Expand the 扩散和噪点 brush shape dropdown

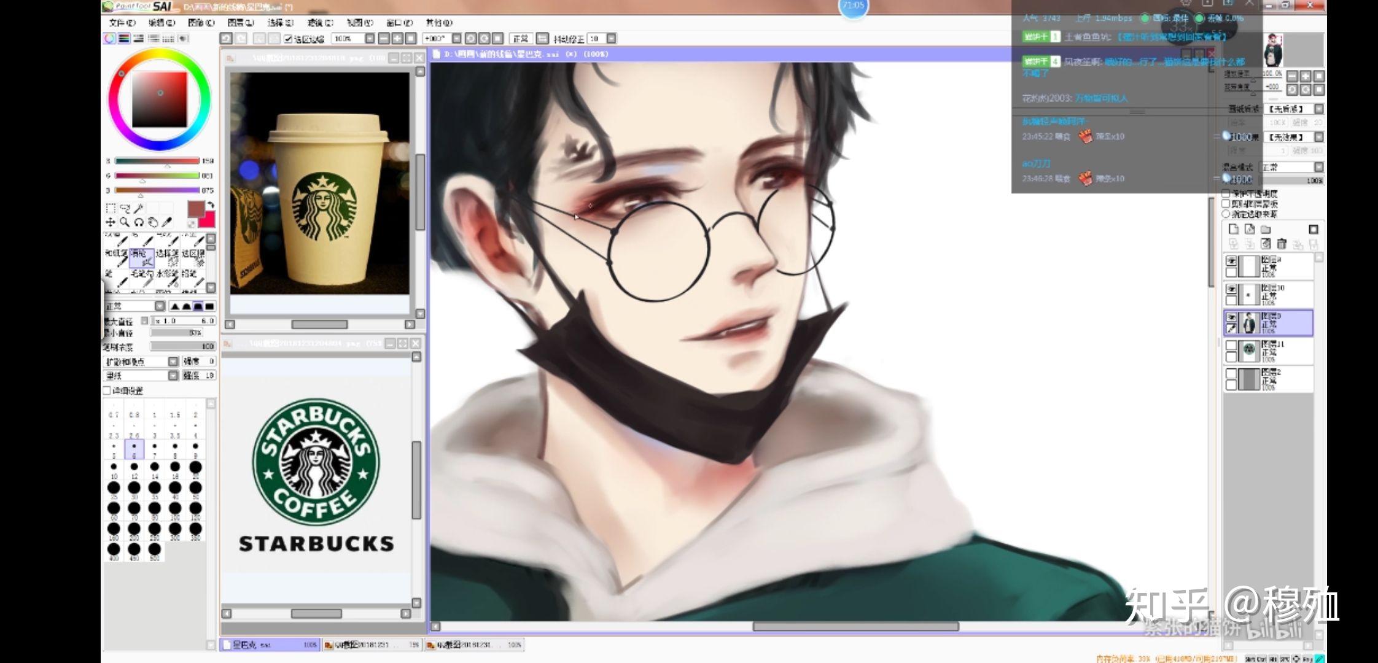(173, 362)
